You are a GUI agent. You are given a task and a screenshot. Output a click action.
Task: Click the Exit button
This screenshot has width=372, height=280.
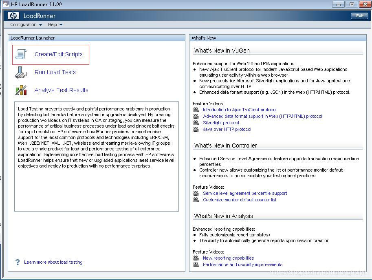pyautogui.click(x=359, y=15)
